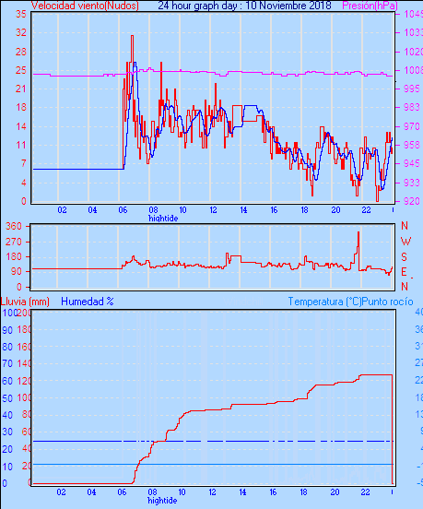Click hour 16 label under wind speed chart
Viewport: 423px width, 509px height.
click(274, 210)
